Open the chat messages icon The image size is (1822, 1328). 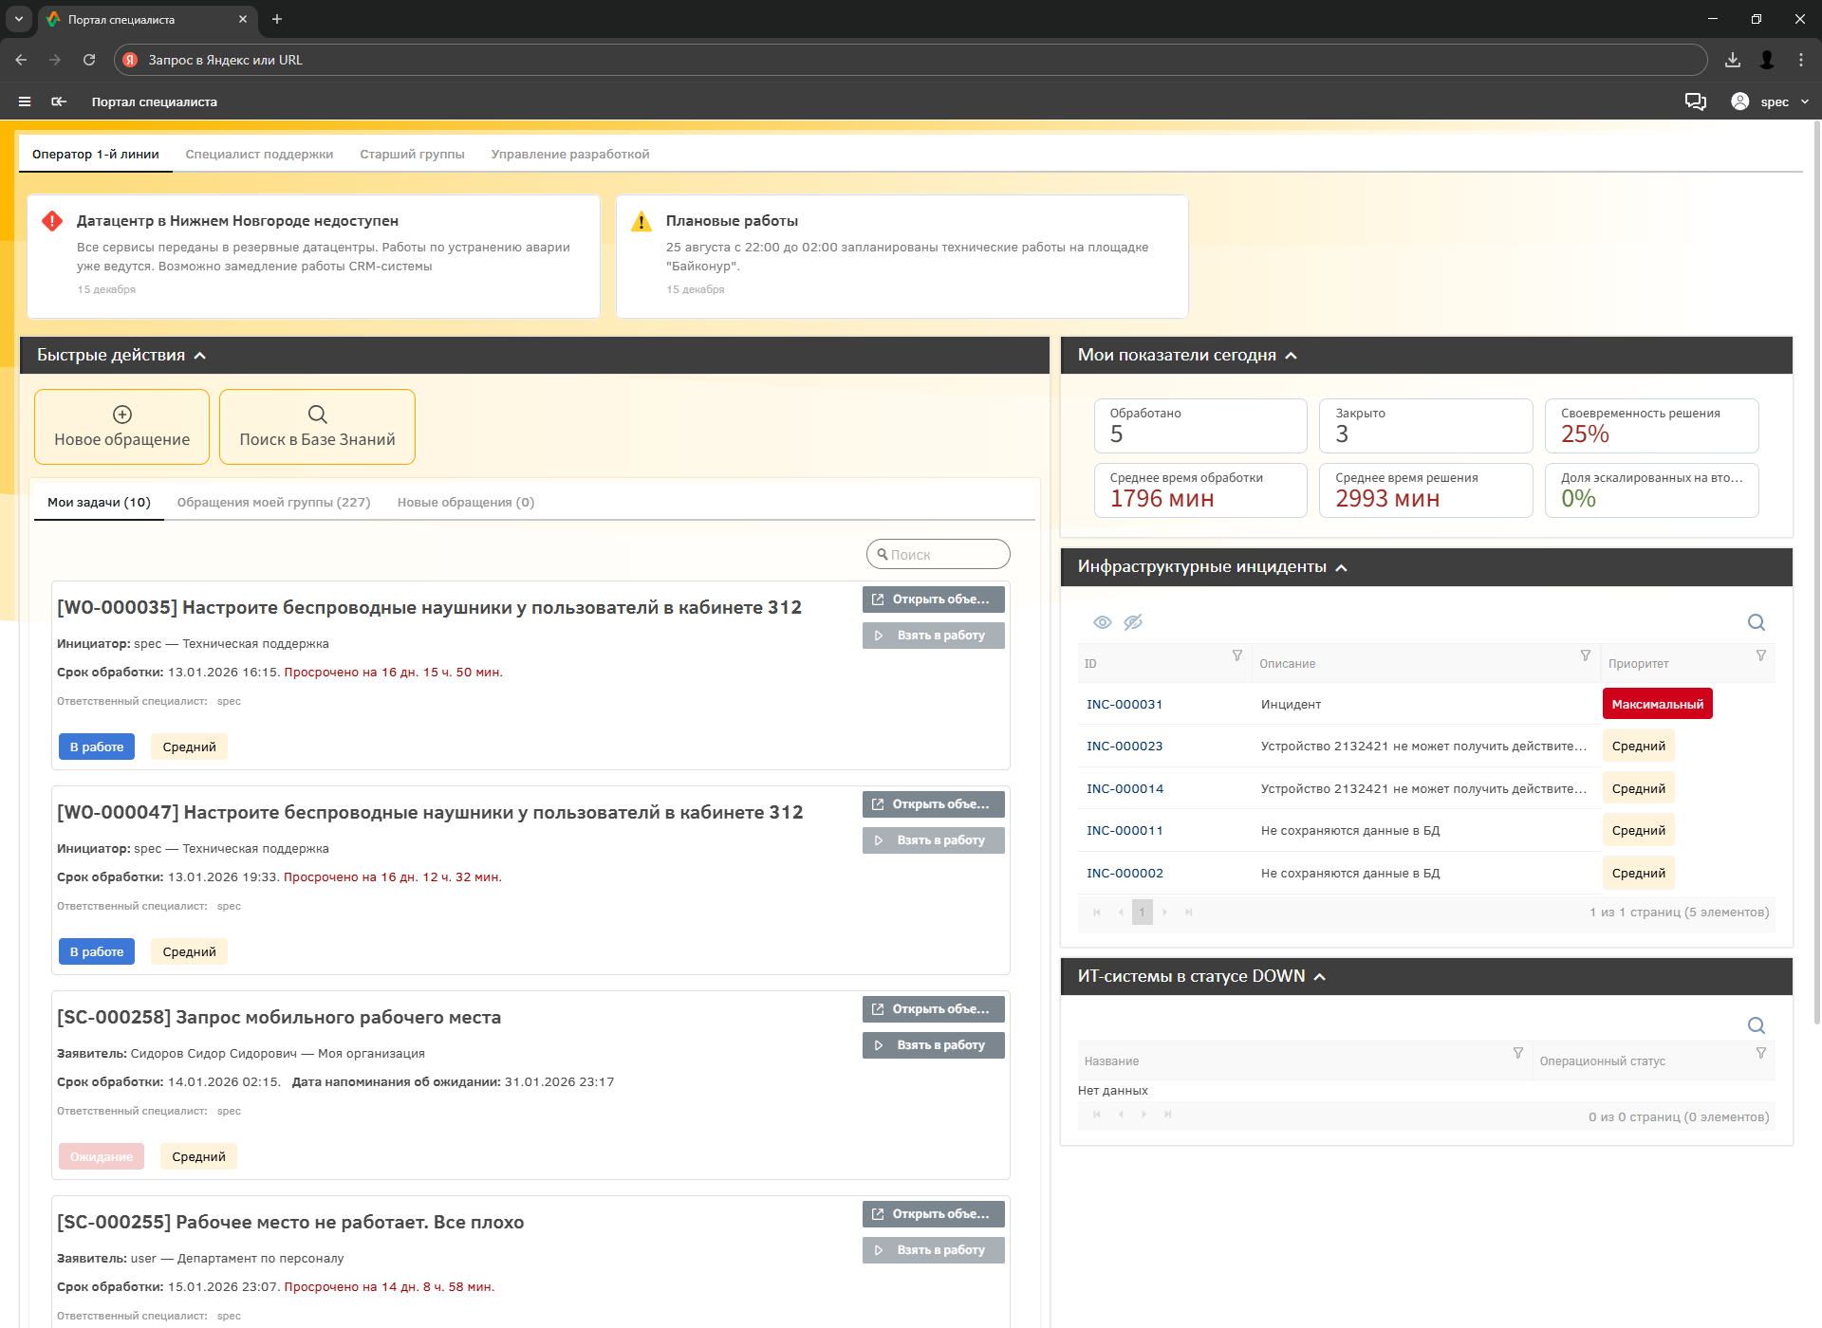(1695, 101)
